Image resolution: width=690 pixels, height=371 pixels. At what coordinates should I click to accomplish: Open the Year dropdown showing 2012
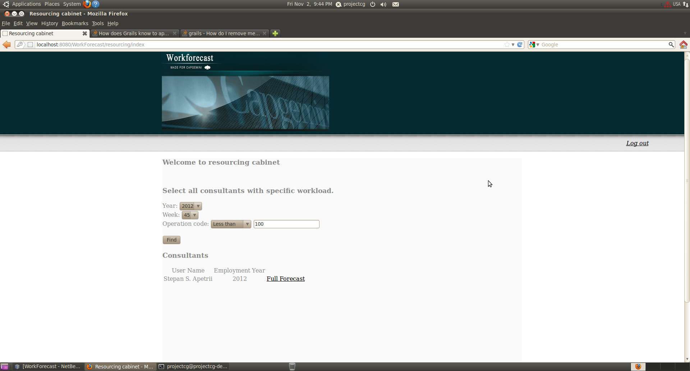(x=191, y=206)
